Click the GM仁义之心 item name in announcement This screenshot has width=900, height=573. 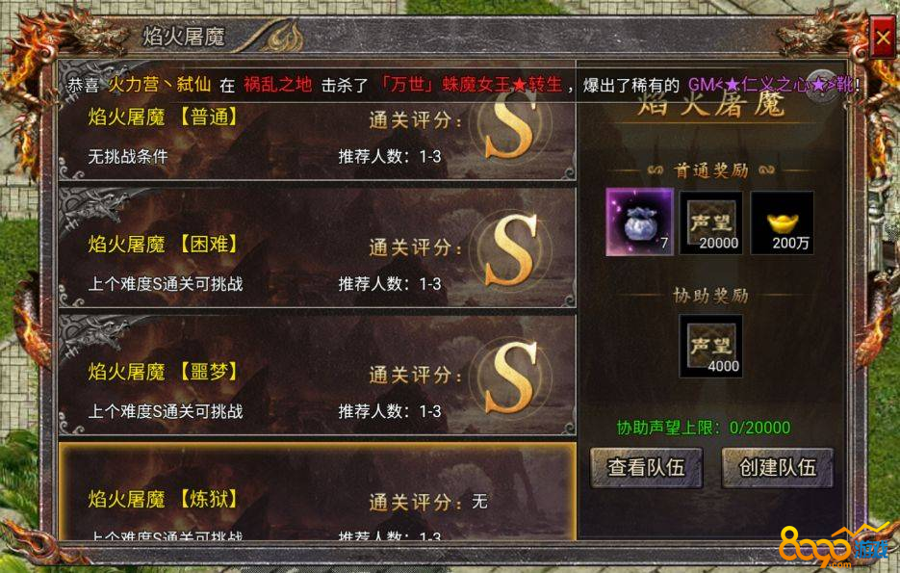[770, 85]
